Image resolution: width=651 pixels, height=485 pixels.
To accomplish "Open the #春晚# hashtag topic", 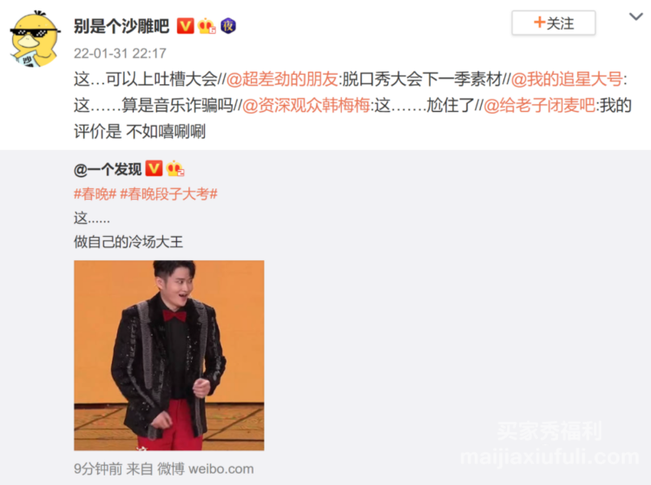I will [95, 193].
